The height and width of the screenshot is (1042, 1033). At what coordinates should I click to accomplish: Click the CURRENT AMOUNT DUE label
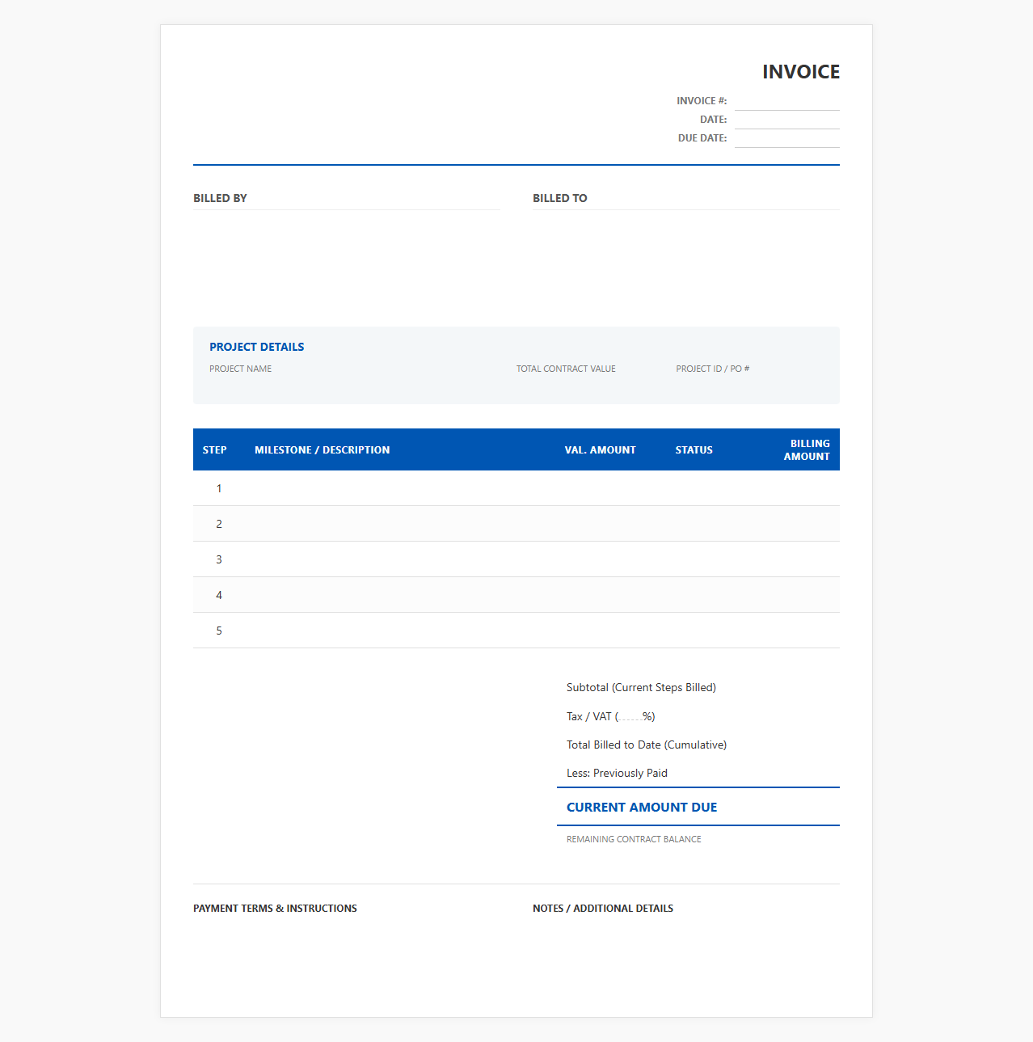point(642,808)
